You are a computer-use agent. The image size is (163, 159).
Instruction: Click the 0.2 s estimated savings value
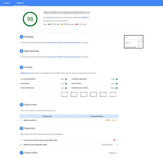pos(113,120)
